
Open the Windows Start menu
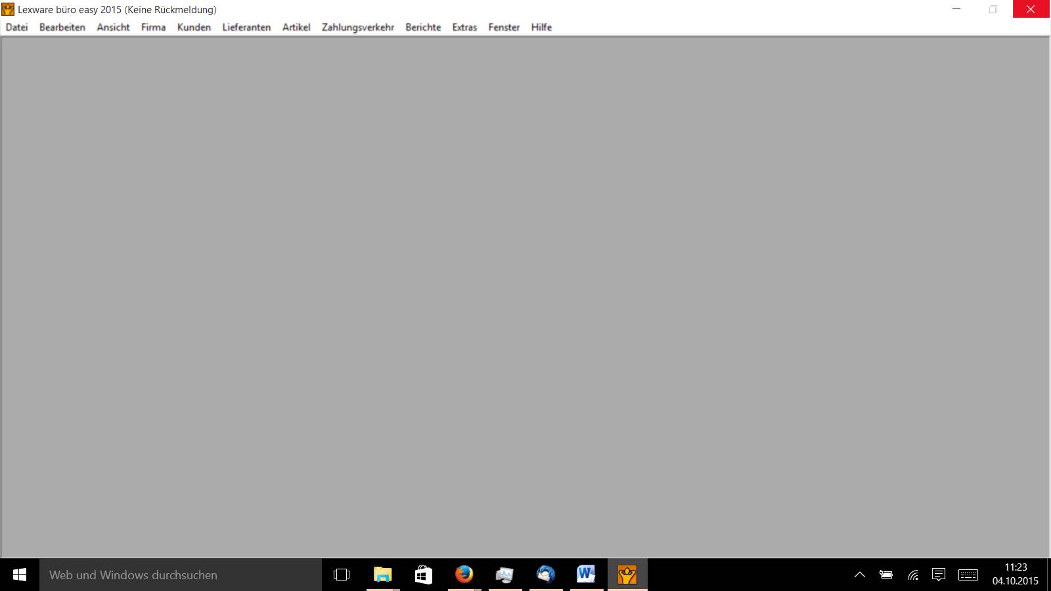point(20,575)
